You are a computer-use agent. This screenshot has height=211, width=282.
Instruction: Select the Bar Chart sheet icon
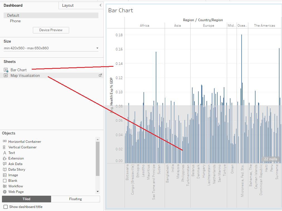[x=6, y=70]
